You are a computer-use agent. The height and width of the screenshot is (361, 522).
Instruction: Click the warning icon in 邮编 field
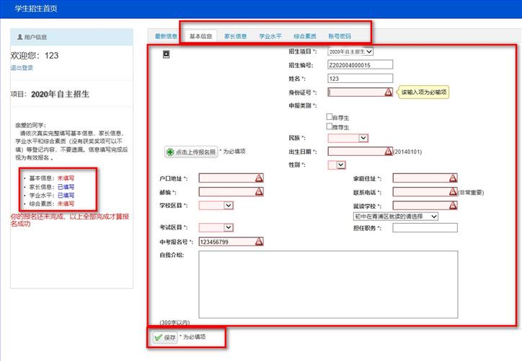[x=259, y=192]
